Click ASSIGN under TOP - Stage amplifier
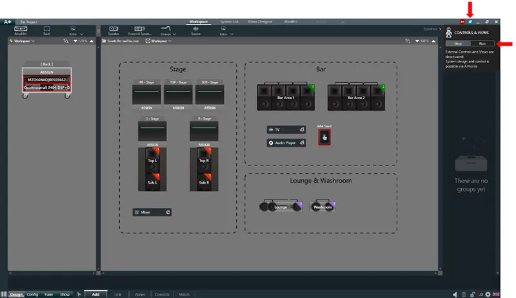 179,107
